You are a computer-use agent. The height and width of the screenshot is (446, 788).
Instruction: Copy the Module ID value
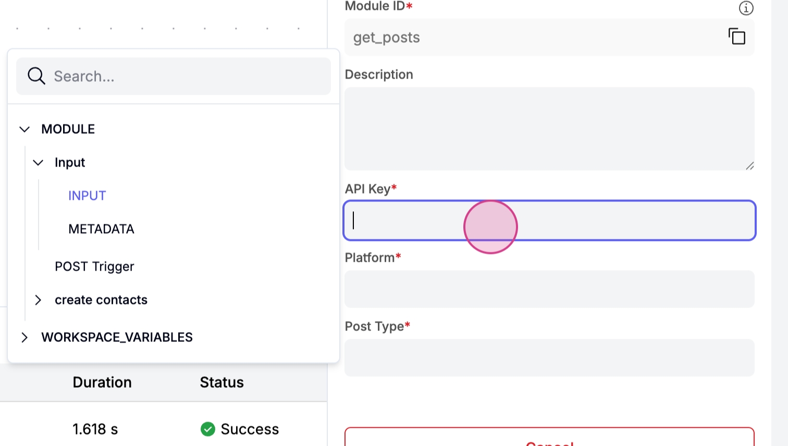(x=736, y=36)
